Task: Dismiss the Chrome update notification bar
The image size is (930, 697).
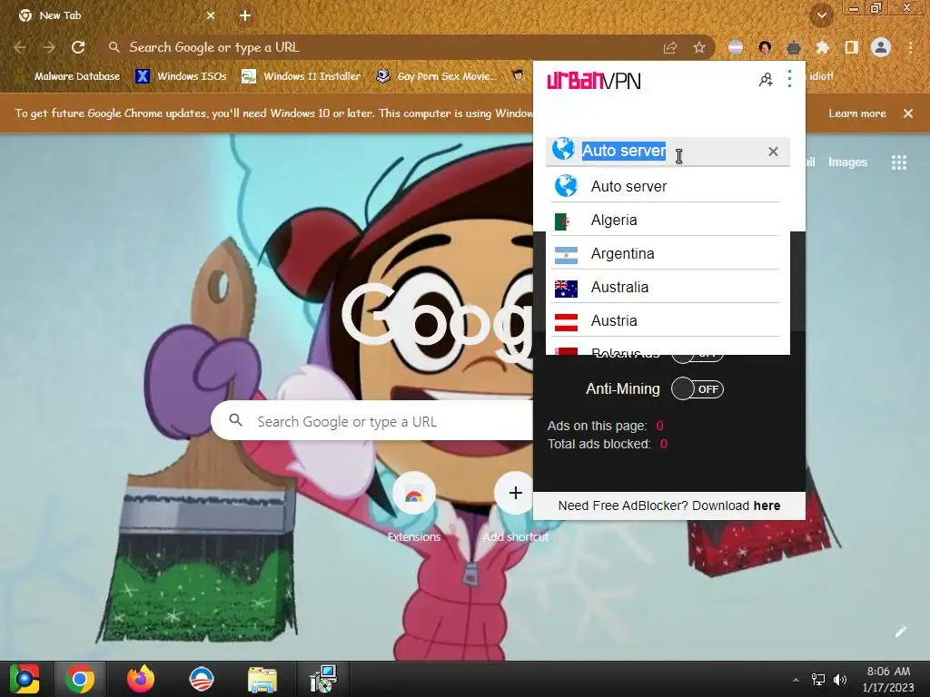Action: click(x=908, y=113)
